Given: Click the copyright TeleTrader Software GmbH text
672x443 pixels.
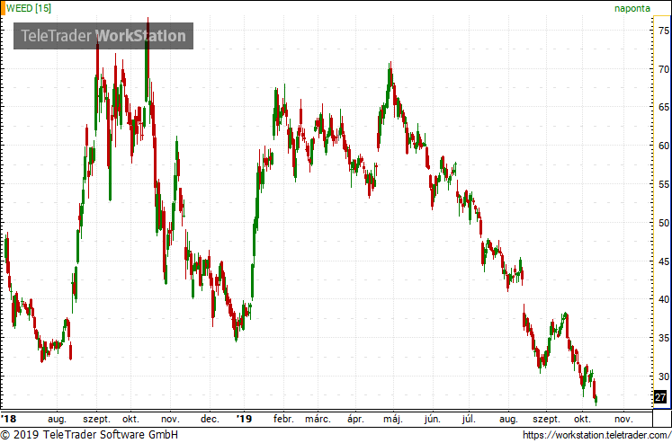Looking at the screenshot, I should (x=89, y=435).
